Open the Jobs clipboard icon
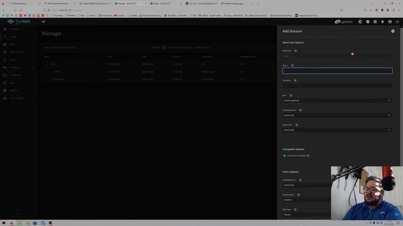Screen dimensions: 403x226 375,22
